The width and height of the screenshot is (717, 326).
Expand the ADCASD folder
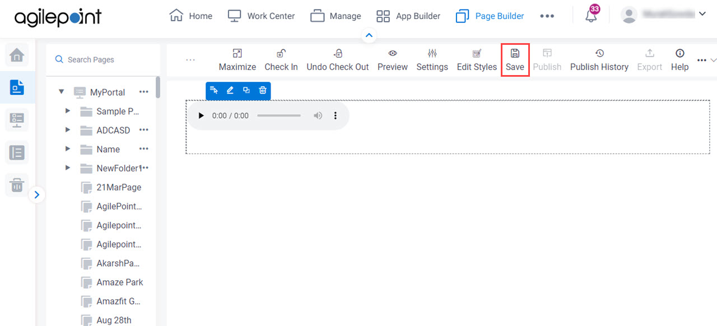pos(68,130)
